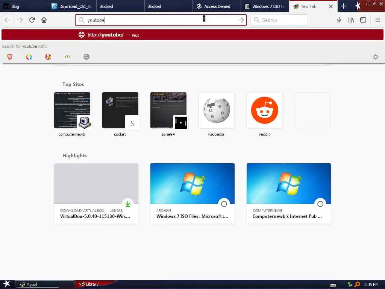The width and height of the screenshot is (385, 289).
Task: Click the star icon beside new tab button
Action: pos(358,6)
